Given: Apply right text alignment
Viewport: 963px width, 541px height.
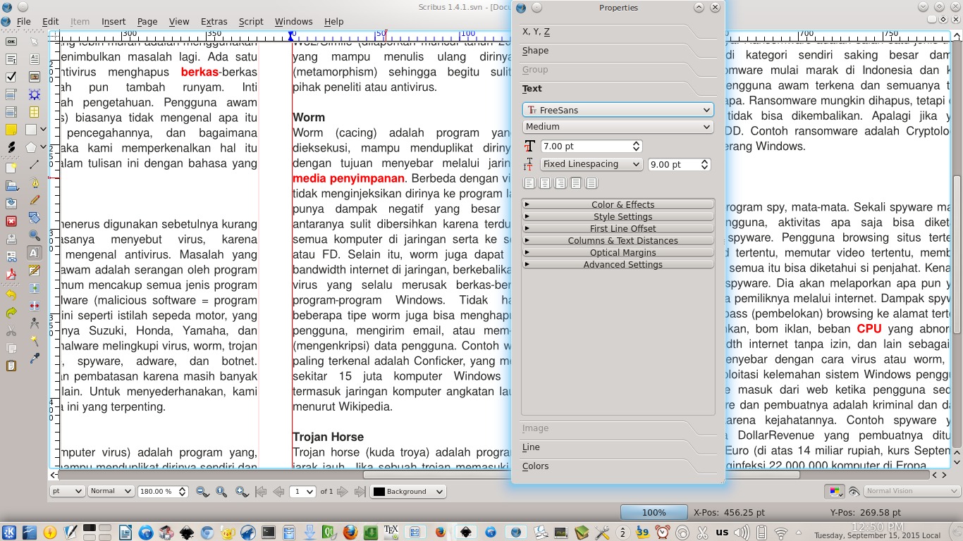Looking at the screenshot, I should coord(560,182).
